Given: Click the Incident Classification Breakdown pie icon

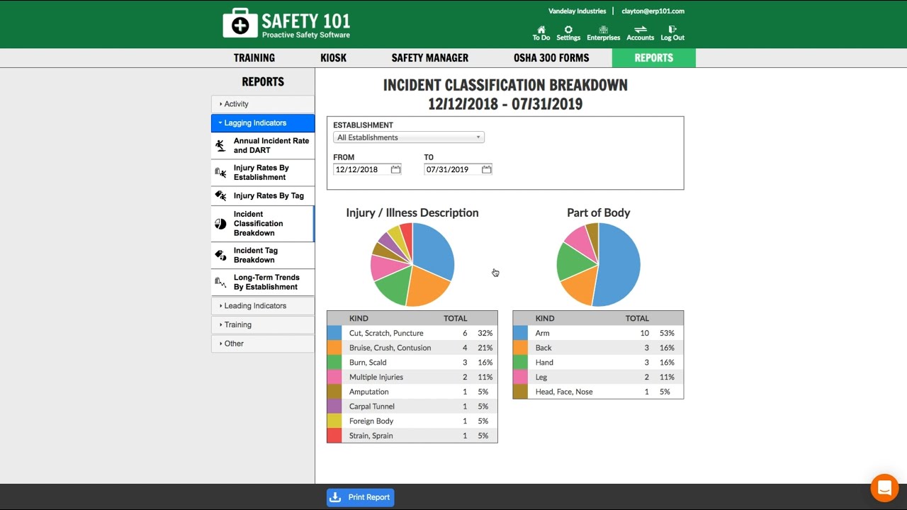Looking at the screenshot, I should pyautogui.click(x=220, y=224).
